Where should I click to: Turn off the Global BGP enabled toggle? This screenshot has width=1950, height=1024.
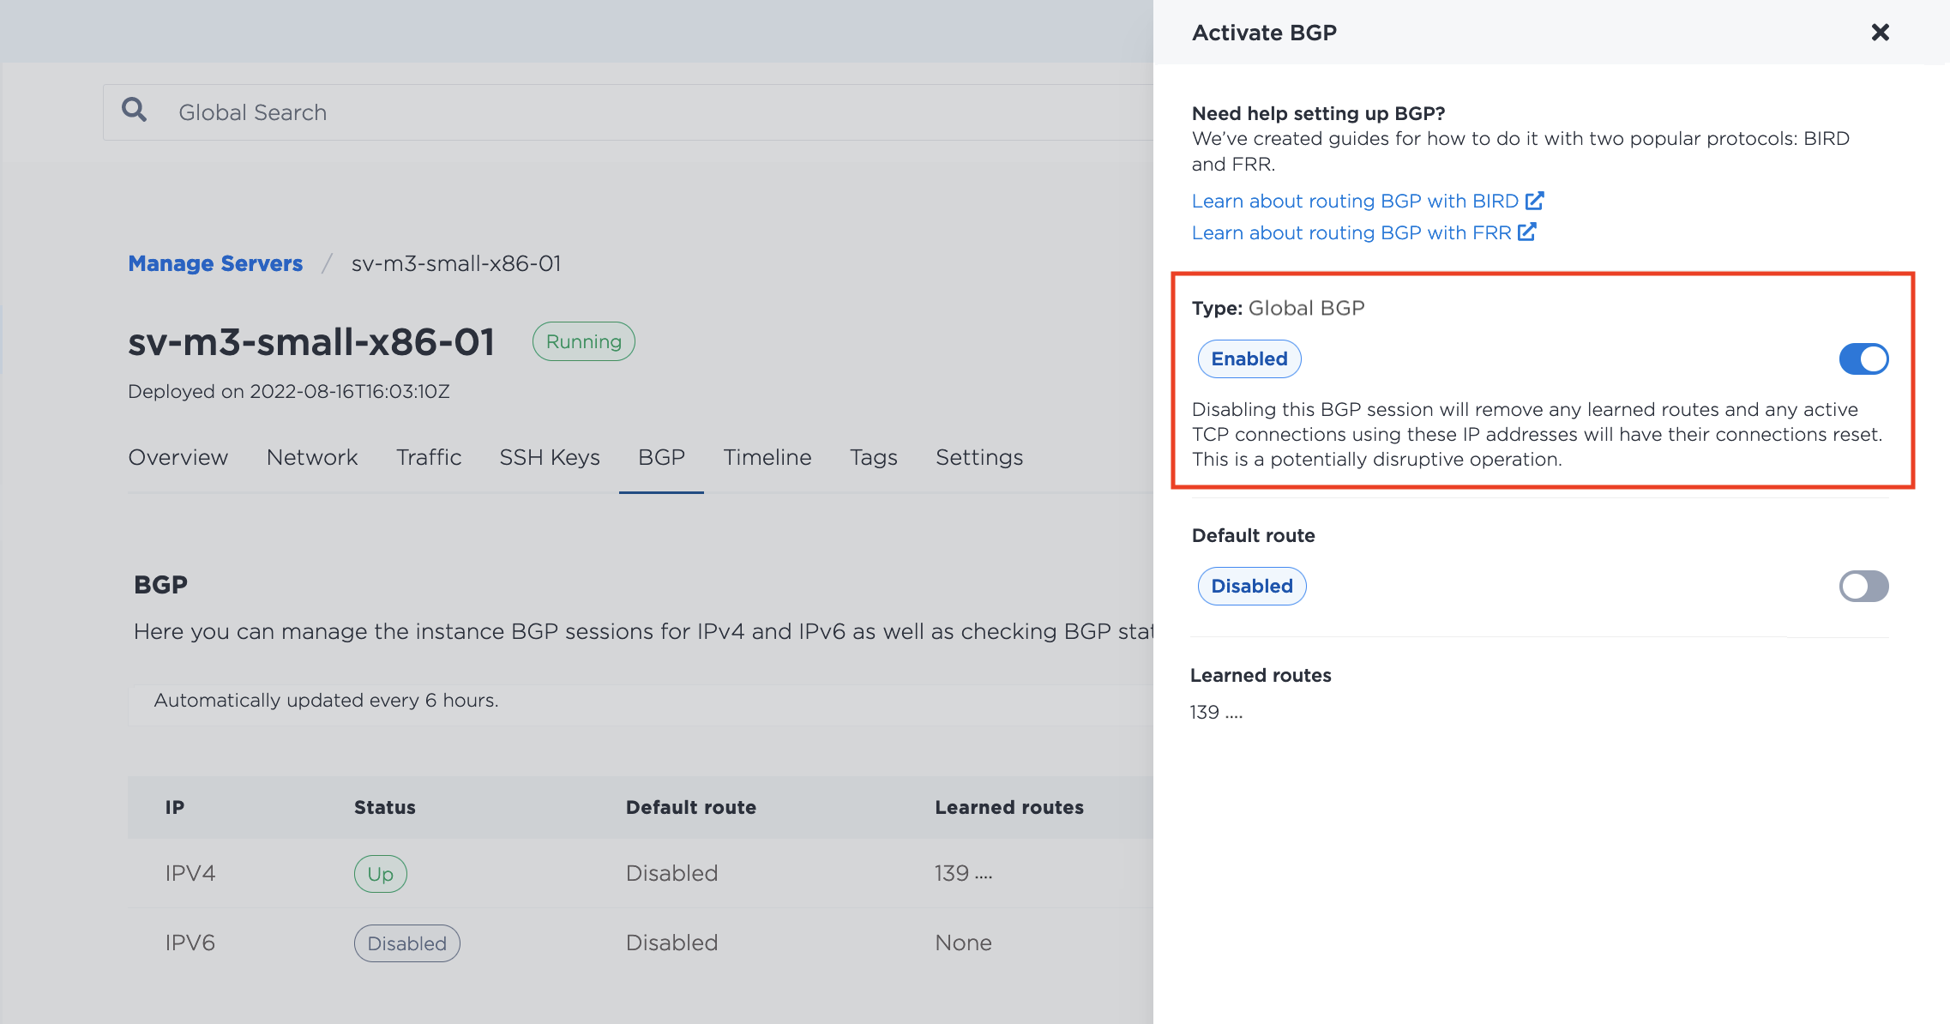pos(1863,358)
